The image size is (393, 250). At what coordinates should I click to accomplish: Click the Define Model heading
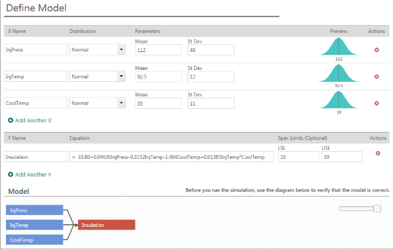[36, 8]
